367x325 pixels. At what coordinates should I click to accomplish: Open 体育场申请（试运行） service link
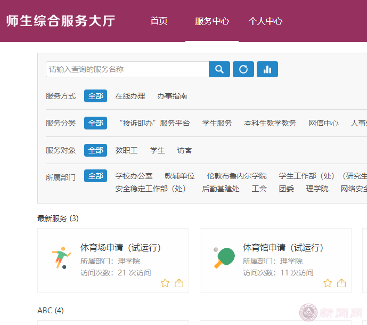120,248
